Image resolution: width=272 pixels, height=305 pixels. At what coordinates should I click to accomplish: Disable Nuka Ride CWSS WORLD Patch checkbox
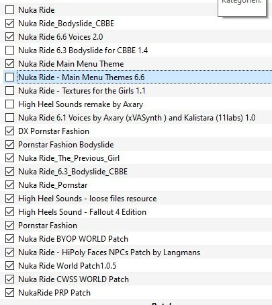pos(9,279)
